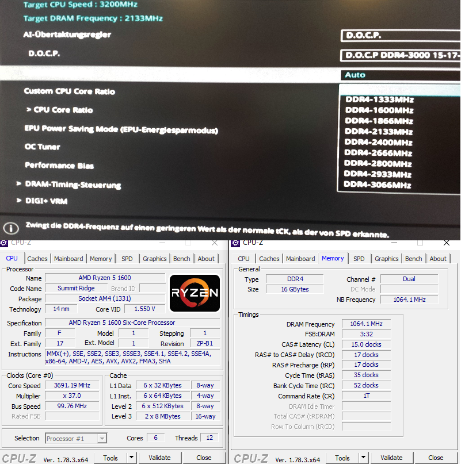The image size is (465, 468).
Task: Close the right CPU-Z window with X
Action: (447, 243)
